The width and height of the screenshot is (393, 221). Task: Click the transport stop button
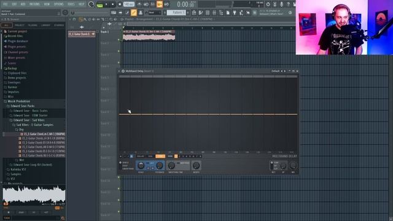click(113, 4)
